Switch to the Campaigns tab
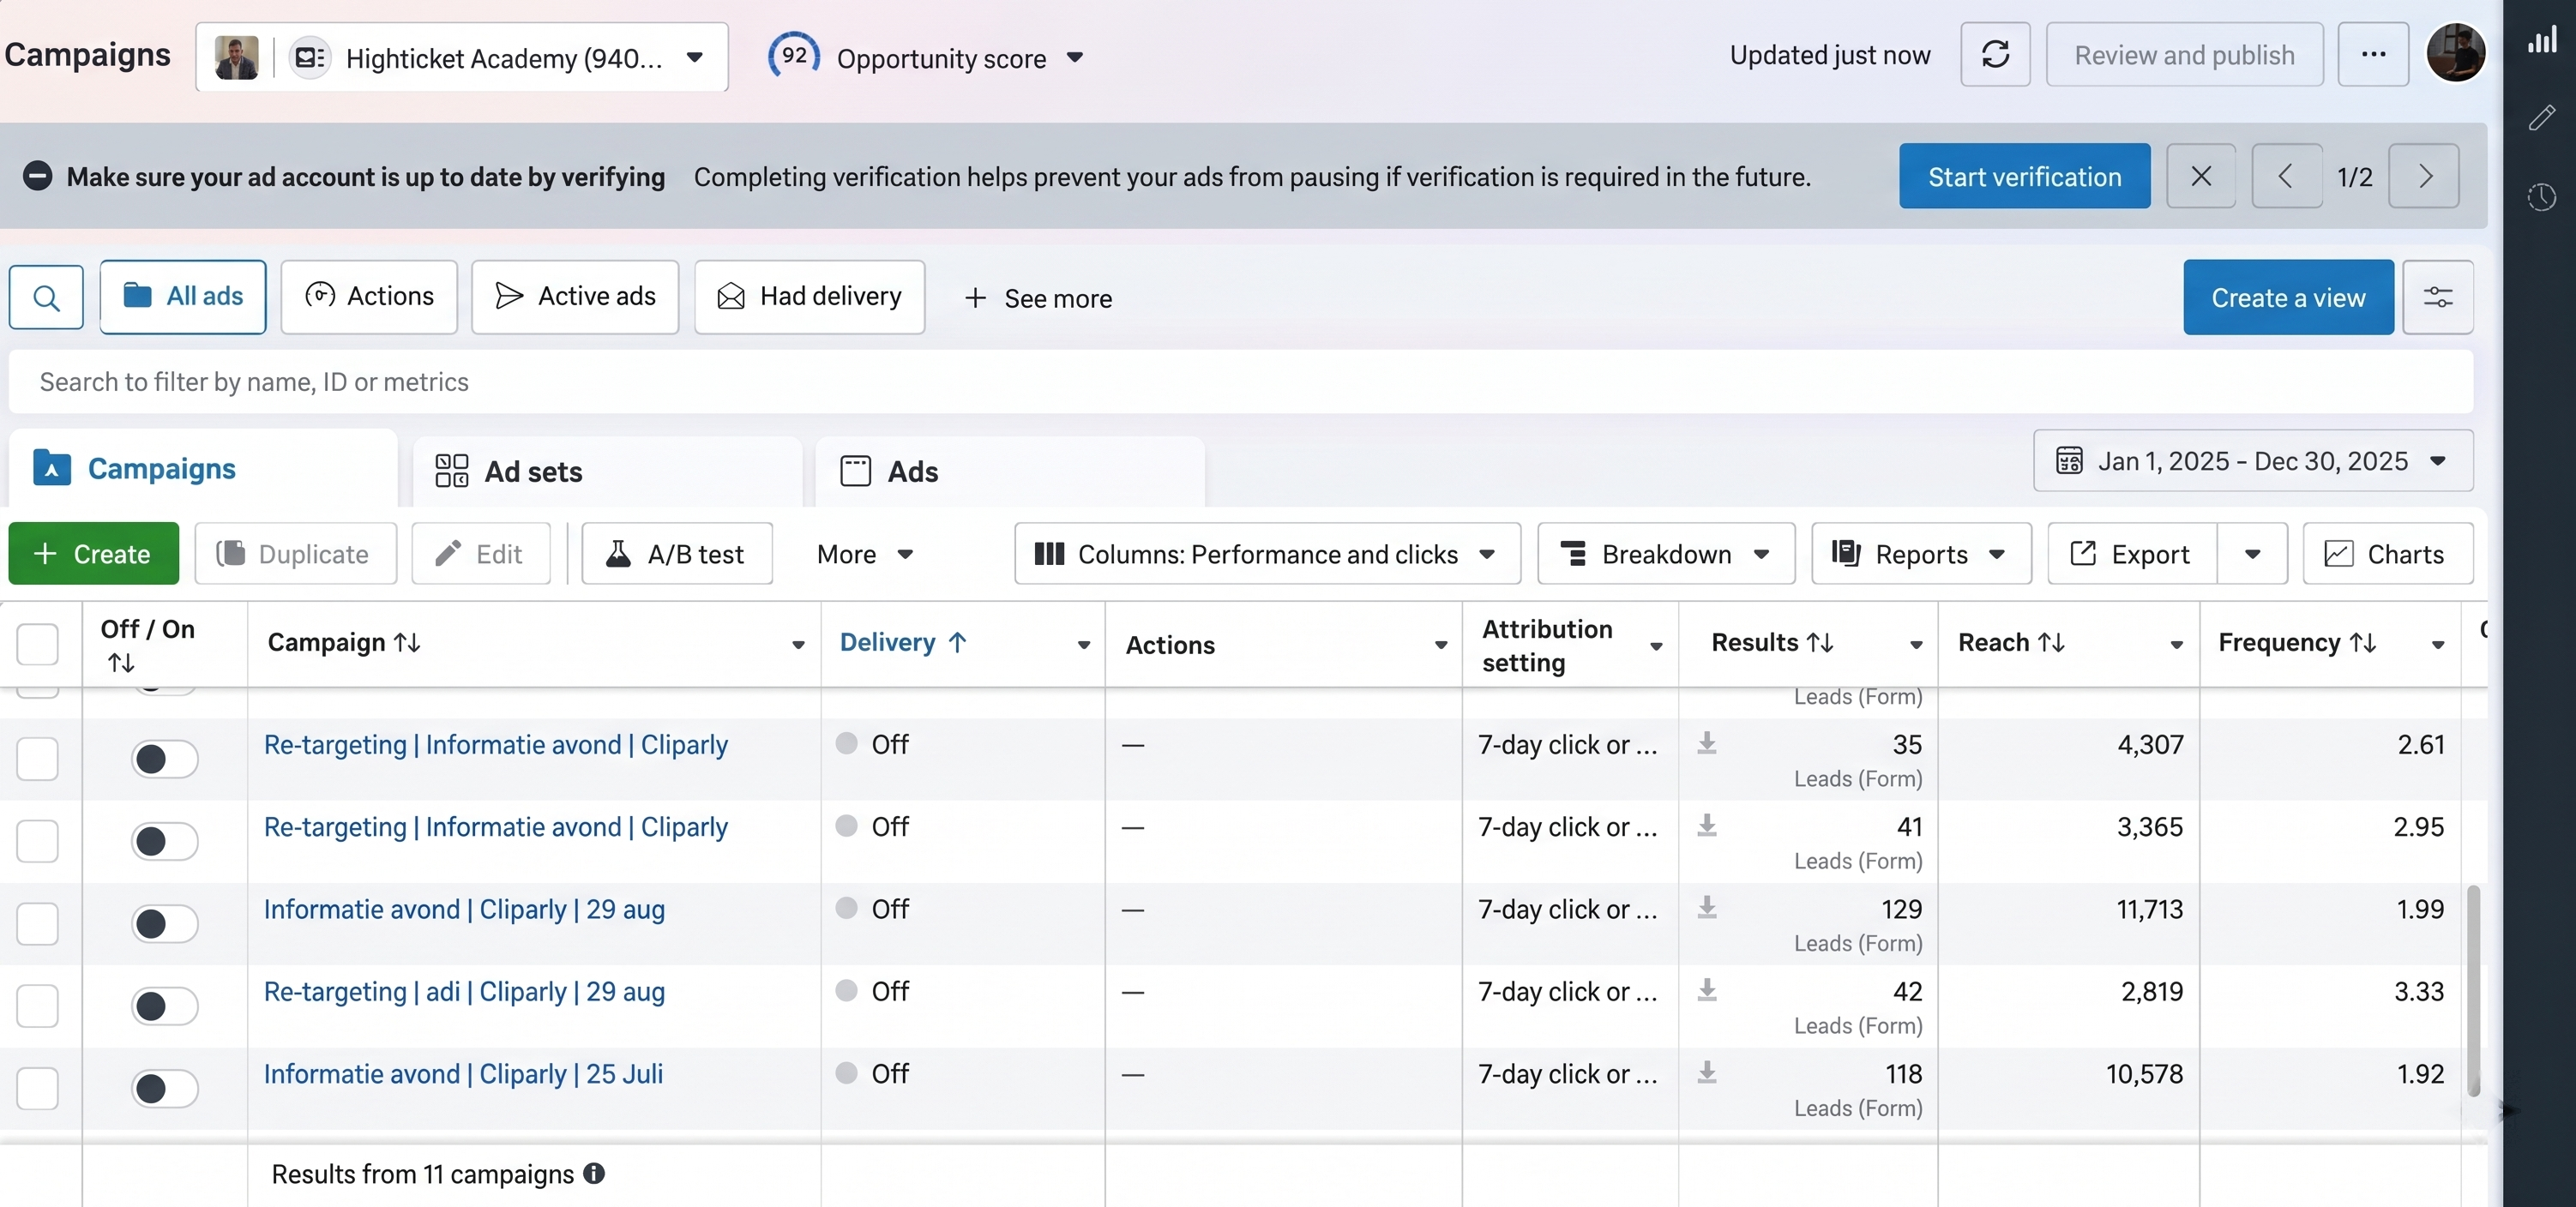The width and height of the screenshot is (2576, 1207). tap(203, 468)
